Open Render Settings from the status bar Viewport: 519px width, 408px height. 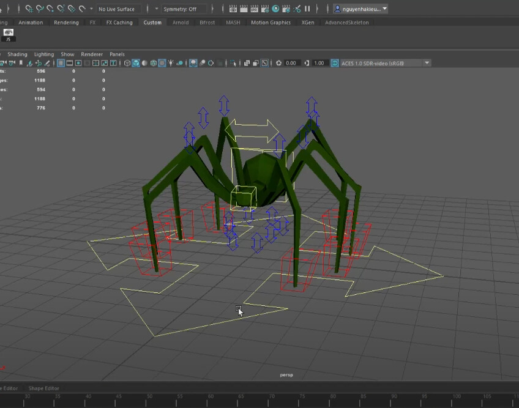point(265,9)
